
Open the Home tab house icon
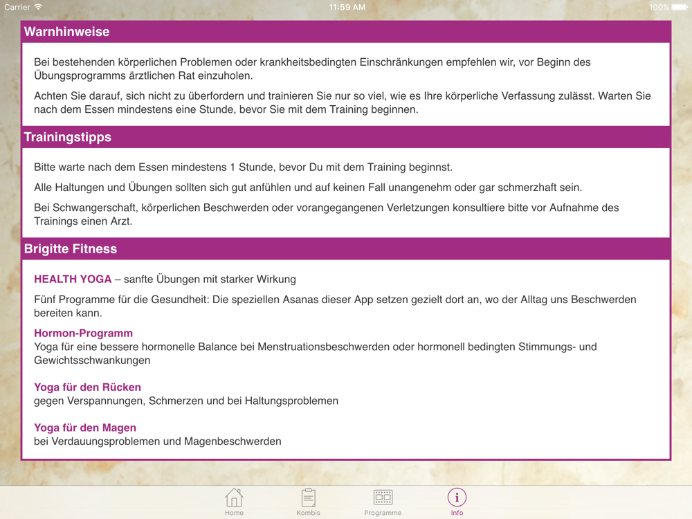tap(234, 498)
